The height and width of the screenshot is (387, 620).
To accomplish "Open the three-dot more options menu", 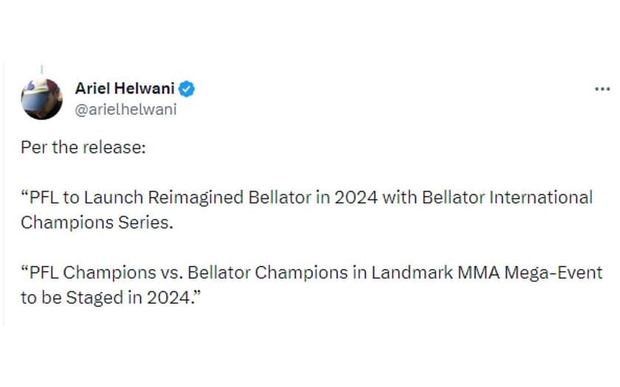I will (602, 89).
